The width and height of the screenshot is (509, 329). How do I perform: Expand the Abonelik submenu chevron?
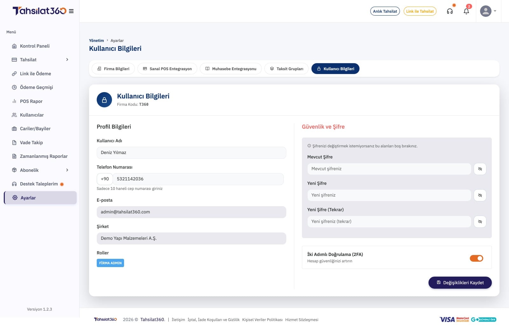(67, 170)
